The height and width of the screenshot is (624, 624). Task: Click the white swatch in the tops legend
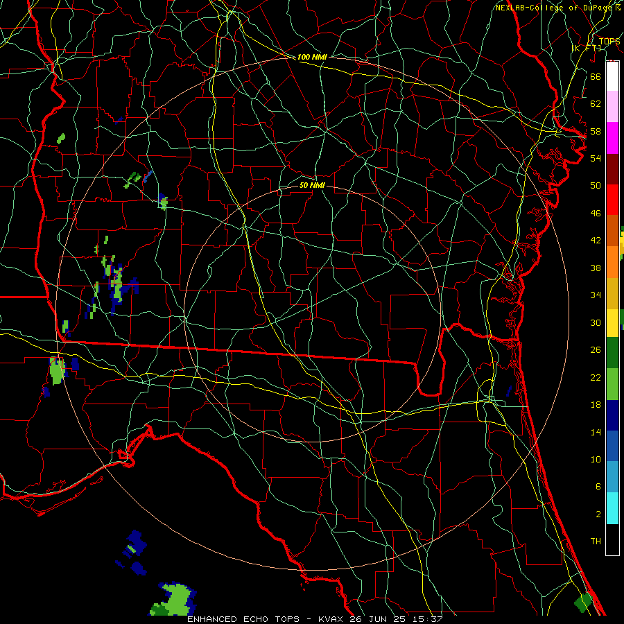point(612,76)
